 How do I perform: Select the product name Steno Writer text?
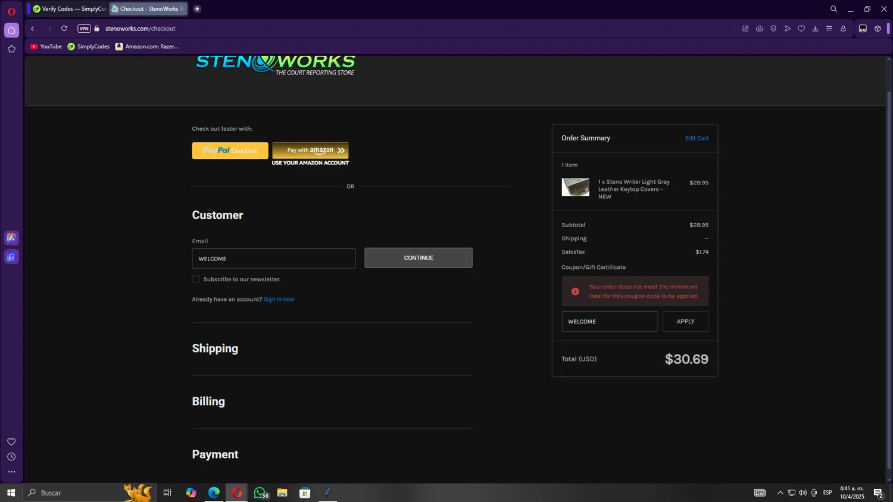tap(634, 189)
